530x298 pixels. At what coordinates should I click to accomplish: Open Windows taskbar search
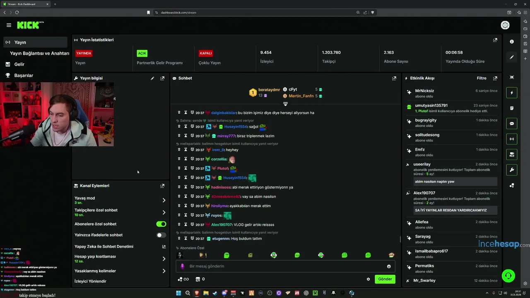click(x=188, y=293)
